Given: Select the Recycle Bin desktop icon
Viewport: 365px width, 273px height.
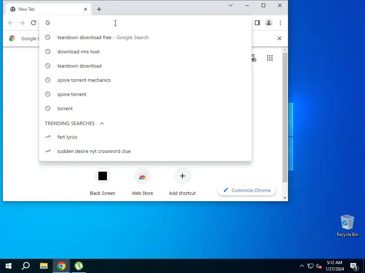Looking at the screenshot, I should [x=347, y=226].
